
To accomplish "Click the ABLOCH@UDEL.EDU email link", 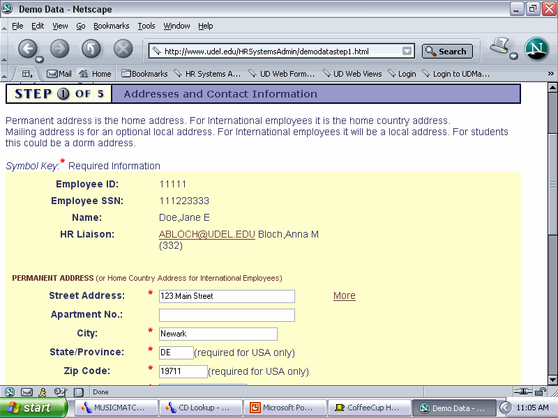I will [x=207, y=234].
